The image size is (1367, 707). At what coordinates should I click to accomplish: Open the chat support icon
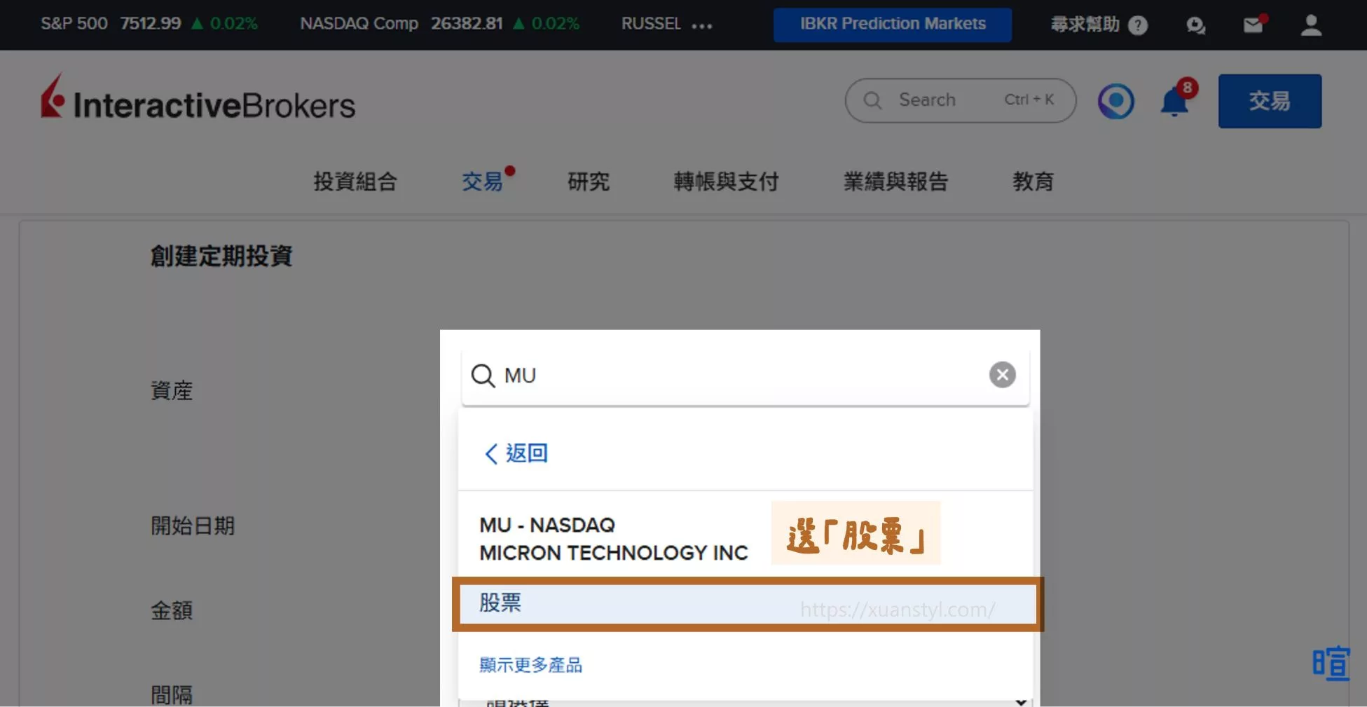(x=1195, y=26)
